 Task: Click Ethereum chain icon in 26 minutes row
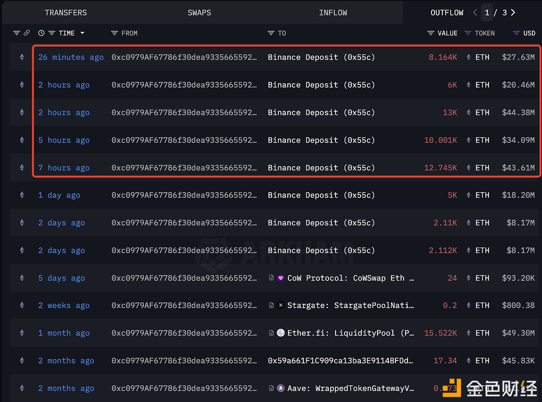[x=22, y=57]
